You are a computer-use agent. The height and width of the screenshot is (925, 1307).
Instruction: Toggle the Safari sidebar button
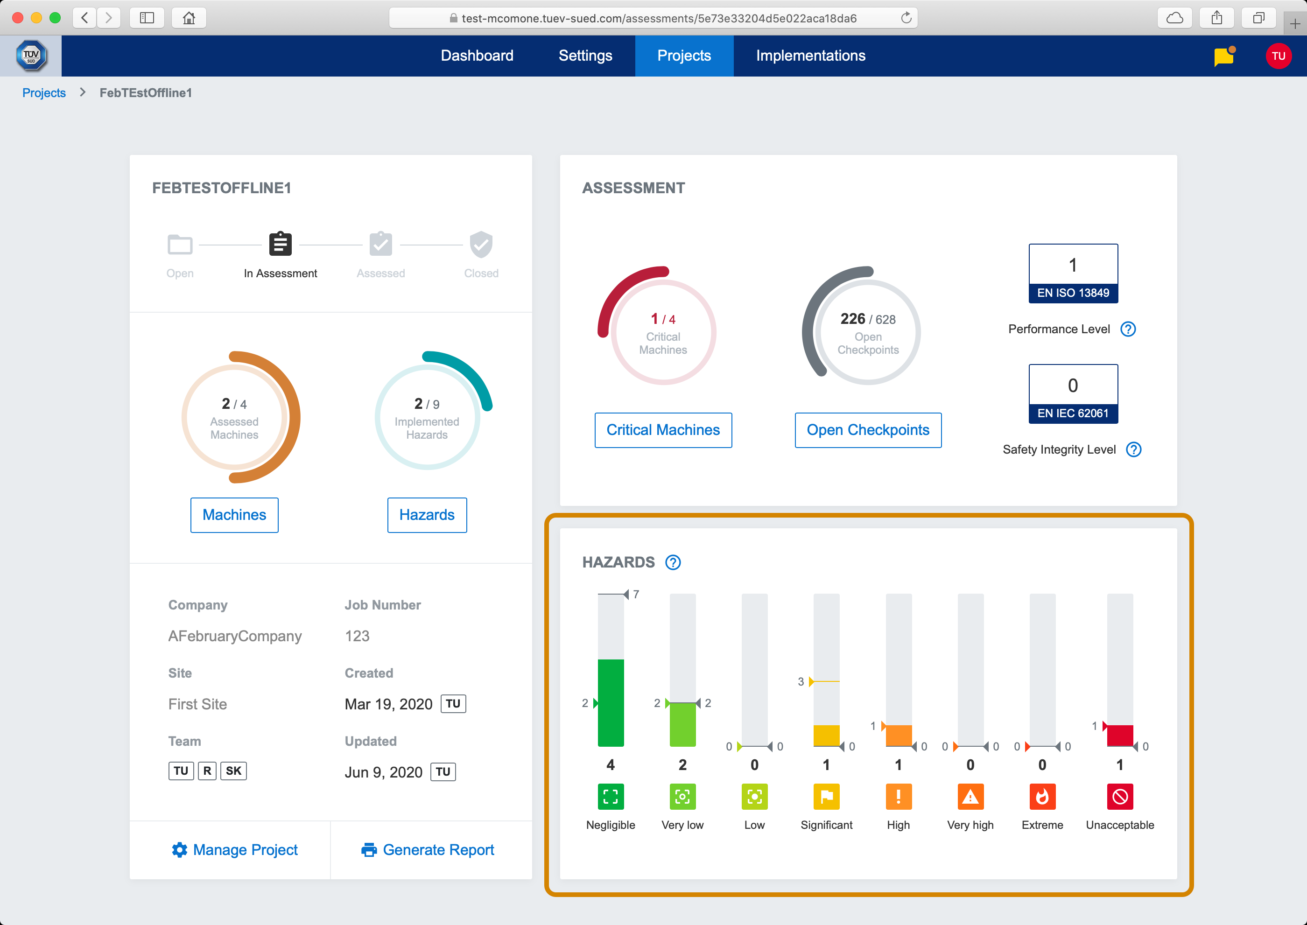pos(147,18)
